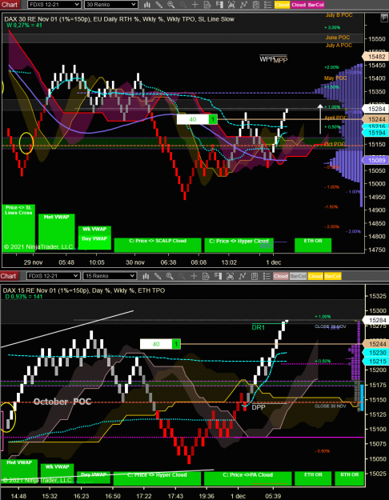This screenshot has width=389, height=500.
Task: Click Day VWAP box in bottom chart
Action: [x=94, y=478]
